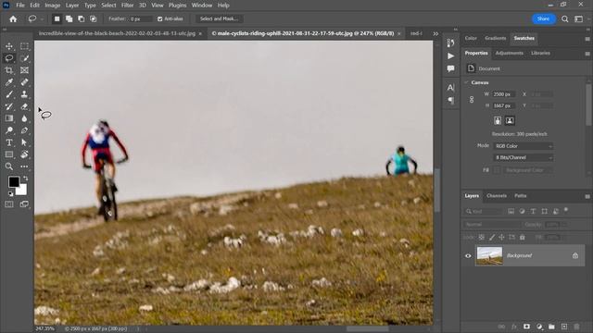Open the Search magnifier icon
This screenshot has width=593, height=333.
pyautogui.click(x=564, y=18)
